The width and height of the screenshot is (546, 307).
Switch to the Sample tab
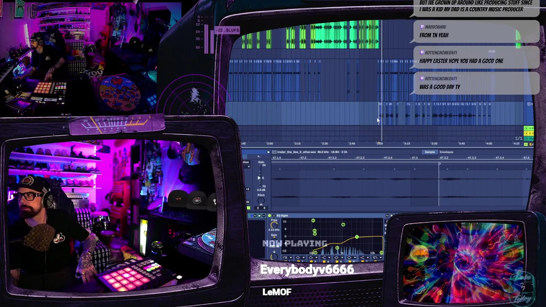pos(430,152)
